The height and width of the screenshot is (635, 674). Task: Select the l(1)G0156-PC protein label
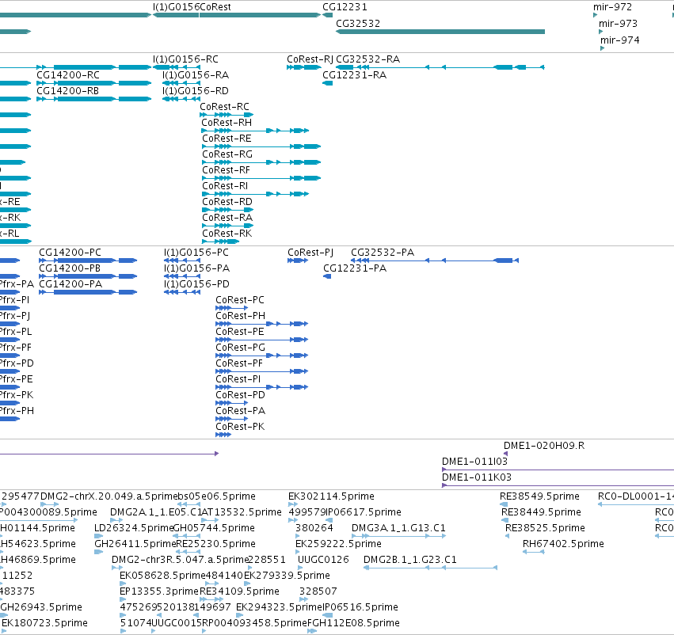196,253
